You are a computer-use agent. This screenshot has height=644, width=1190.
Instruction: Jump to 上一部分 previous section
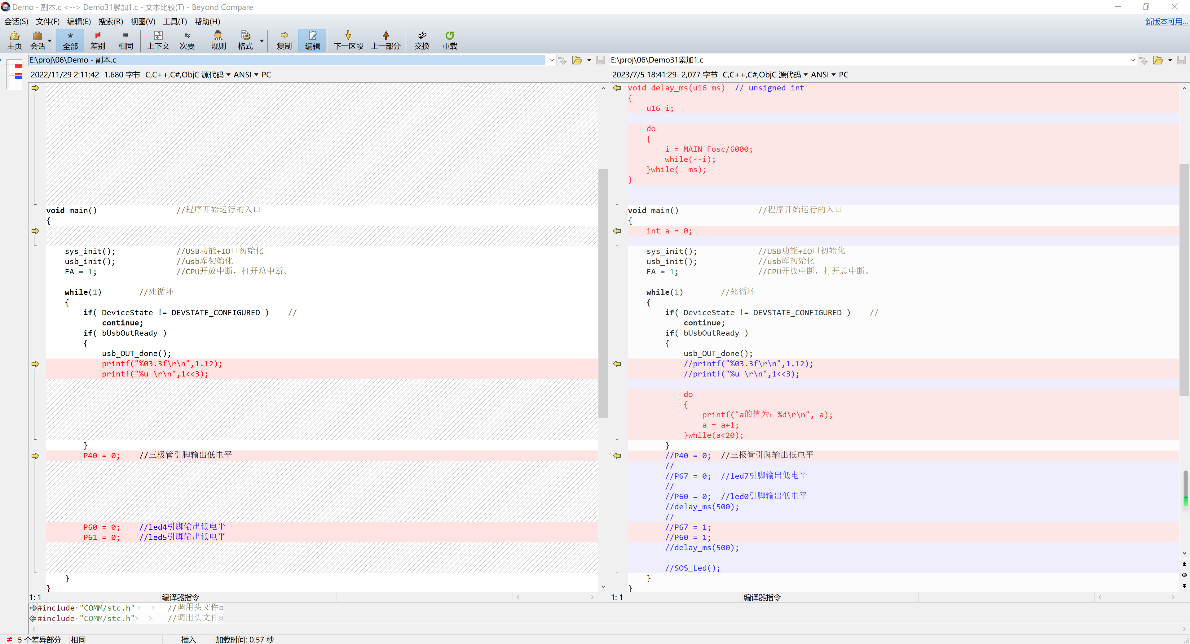coord(386,40)
